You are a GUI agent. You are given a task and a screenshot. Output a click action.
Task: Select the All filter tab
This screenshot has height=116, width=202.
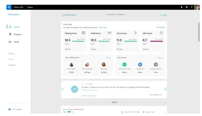pyautogui.click(x=122, y=112)
